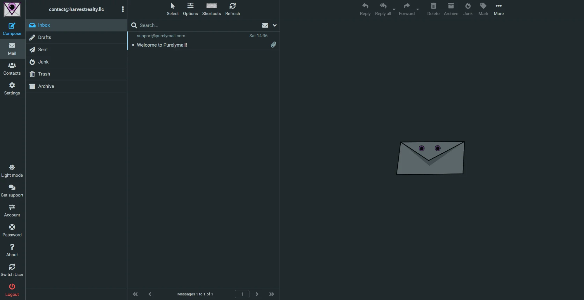Image resolution: width=584 pixels, height=300 pixels.
Task: Switch to the Trash folder
Action: coord(44,74)
